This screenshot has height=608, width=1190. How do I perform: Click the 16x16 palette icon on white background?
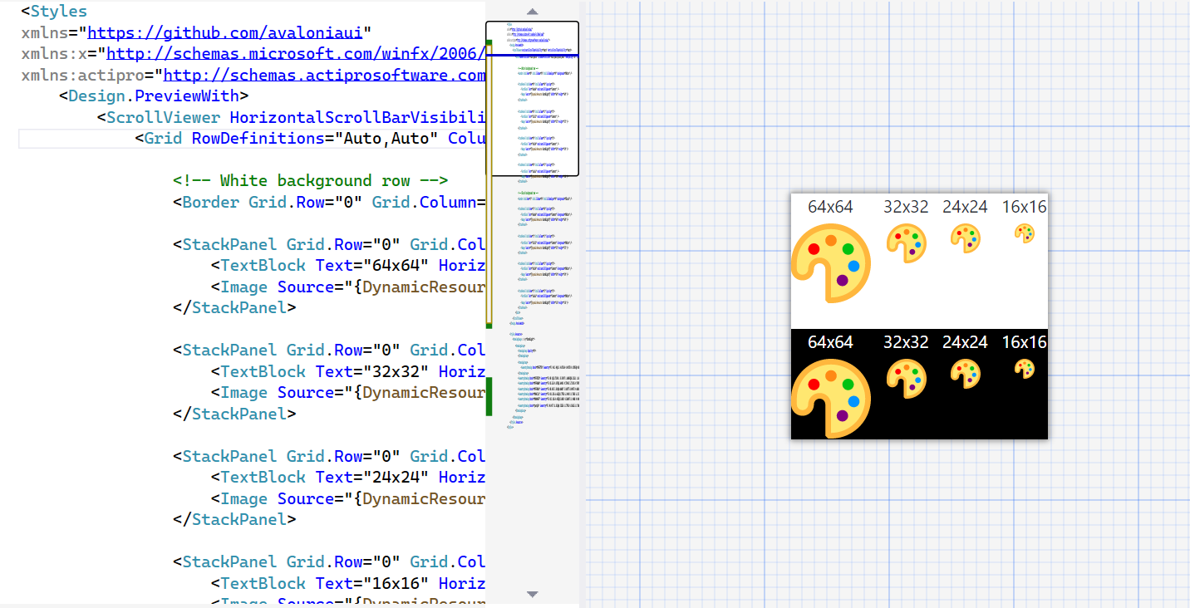click(1025, 233)
